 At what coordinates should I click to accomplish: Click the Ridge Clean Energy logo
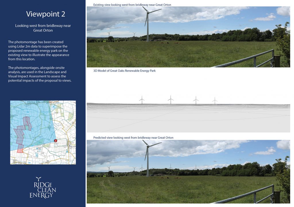pos(43,188)
